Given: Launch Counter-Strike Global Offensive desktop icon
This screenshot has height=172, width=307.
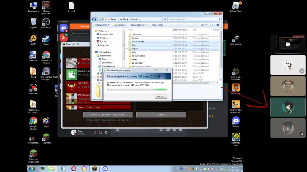Looking at the screenshot, I should coord(236,107).
